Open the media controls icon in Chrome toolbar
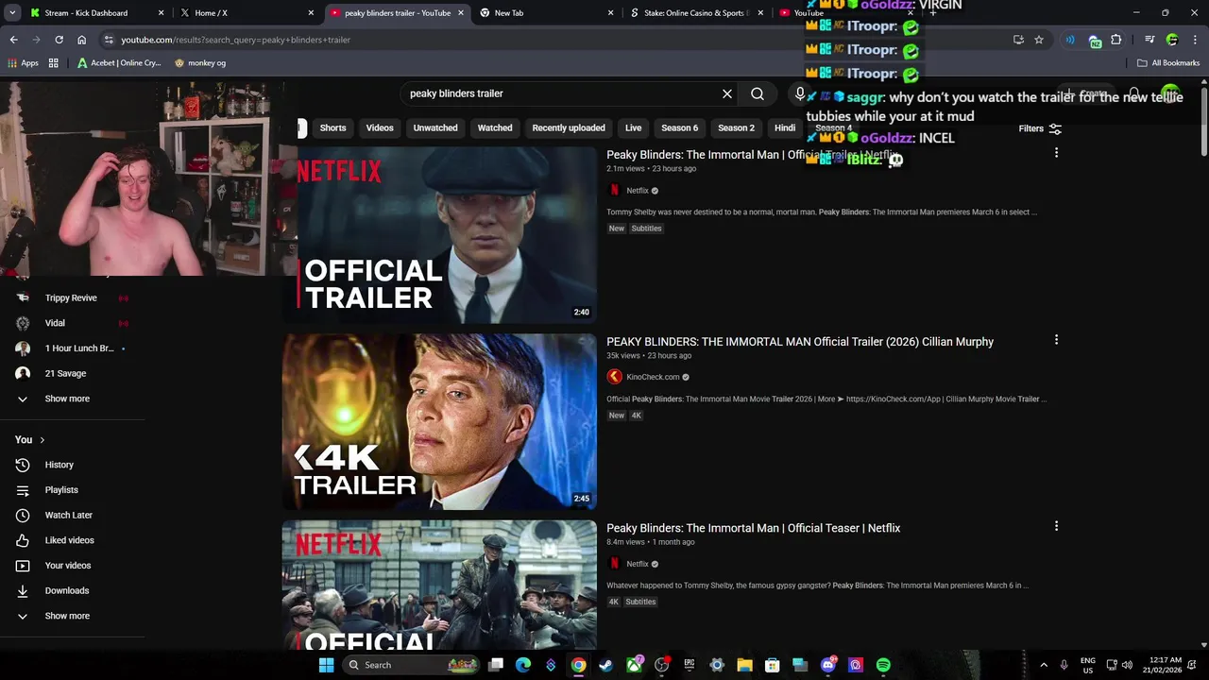Image resolution: width=1209 pixels, height=680 pixels. coord(1149,40)
